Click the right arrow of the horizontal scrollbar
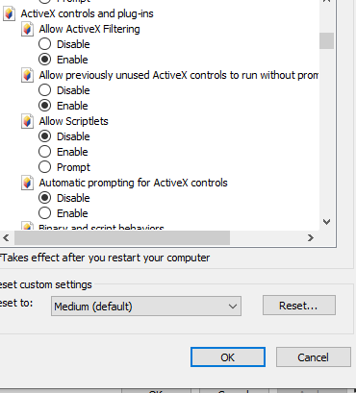Screen dimensions: 356x393 311,237
